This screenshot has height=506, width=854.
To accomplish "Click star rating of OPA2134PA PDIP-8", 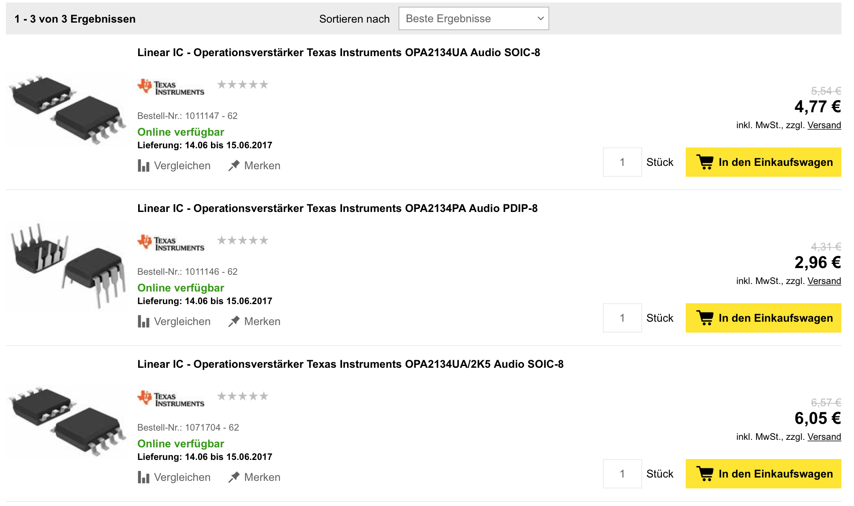I will (243, 240).
